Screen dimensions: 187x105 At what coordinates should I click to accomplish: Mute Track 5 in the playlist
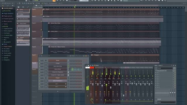coord(41,45)
